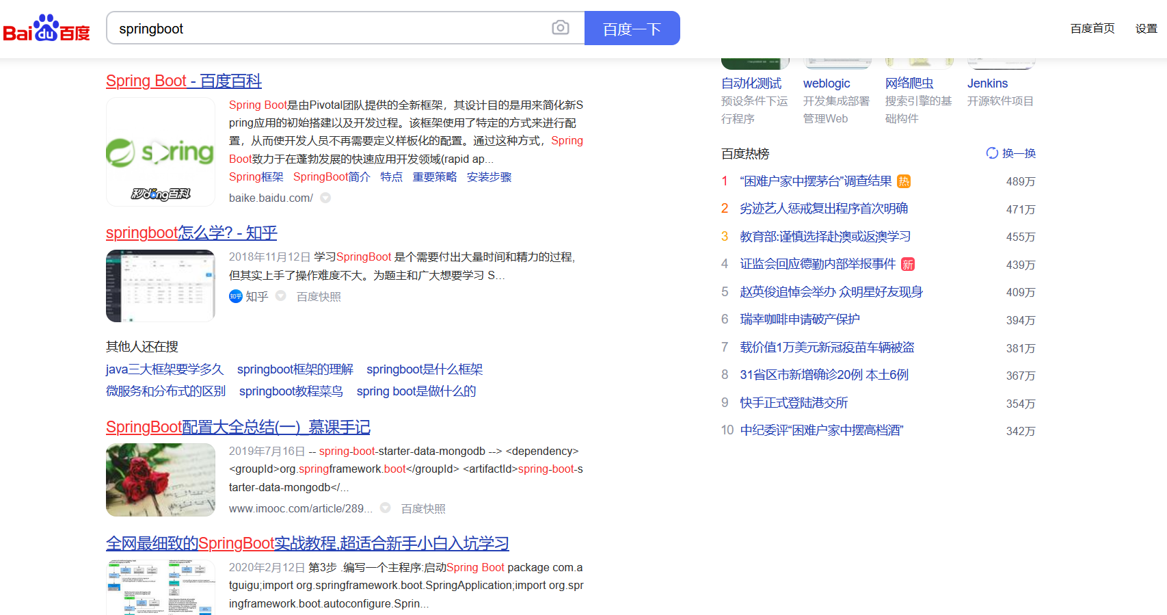Click the 换一换 refresh icon

click(x=992, y=153)
